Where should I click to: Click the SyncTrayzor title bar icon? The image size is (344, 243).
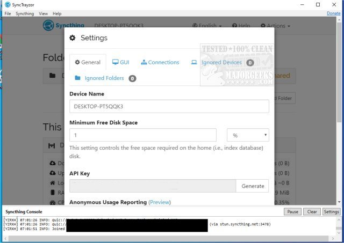pyautogui.click(x=8, y=5)
